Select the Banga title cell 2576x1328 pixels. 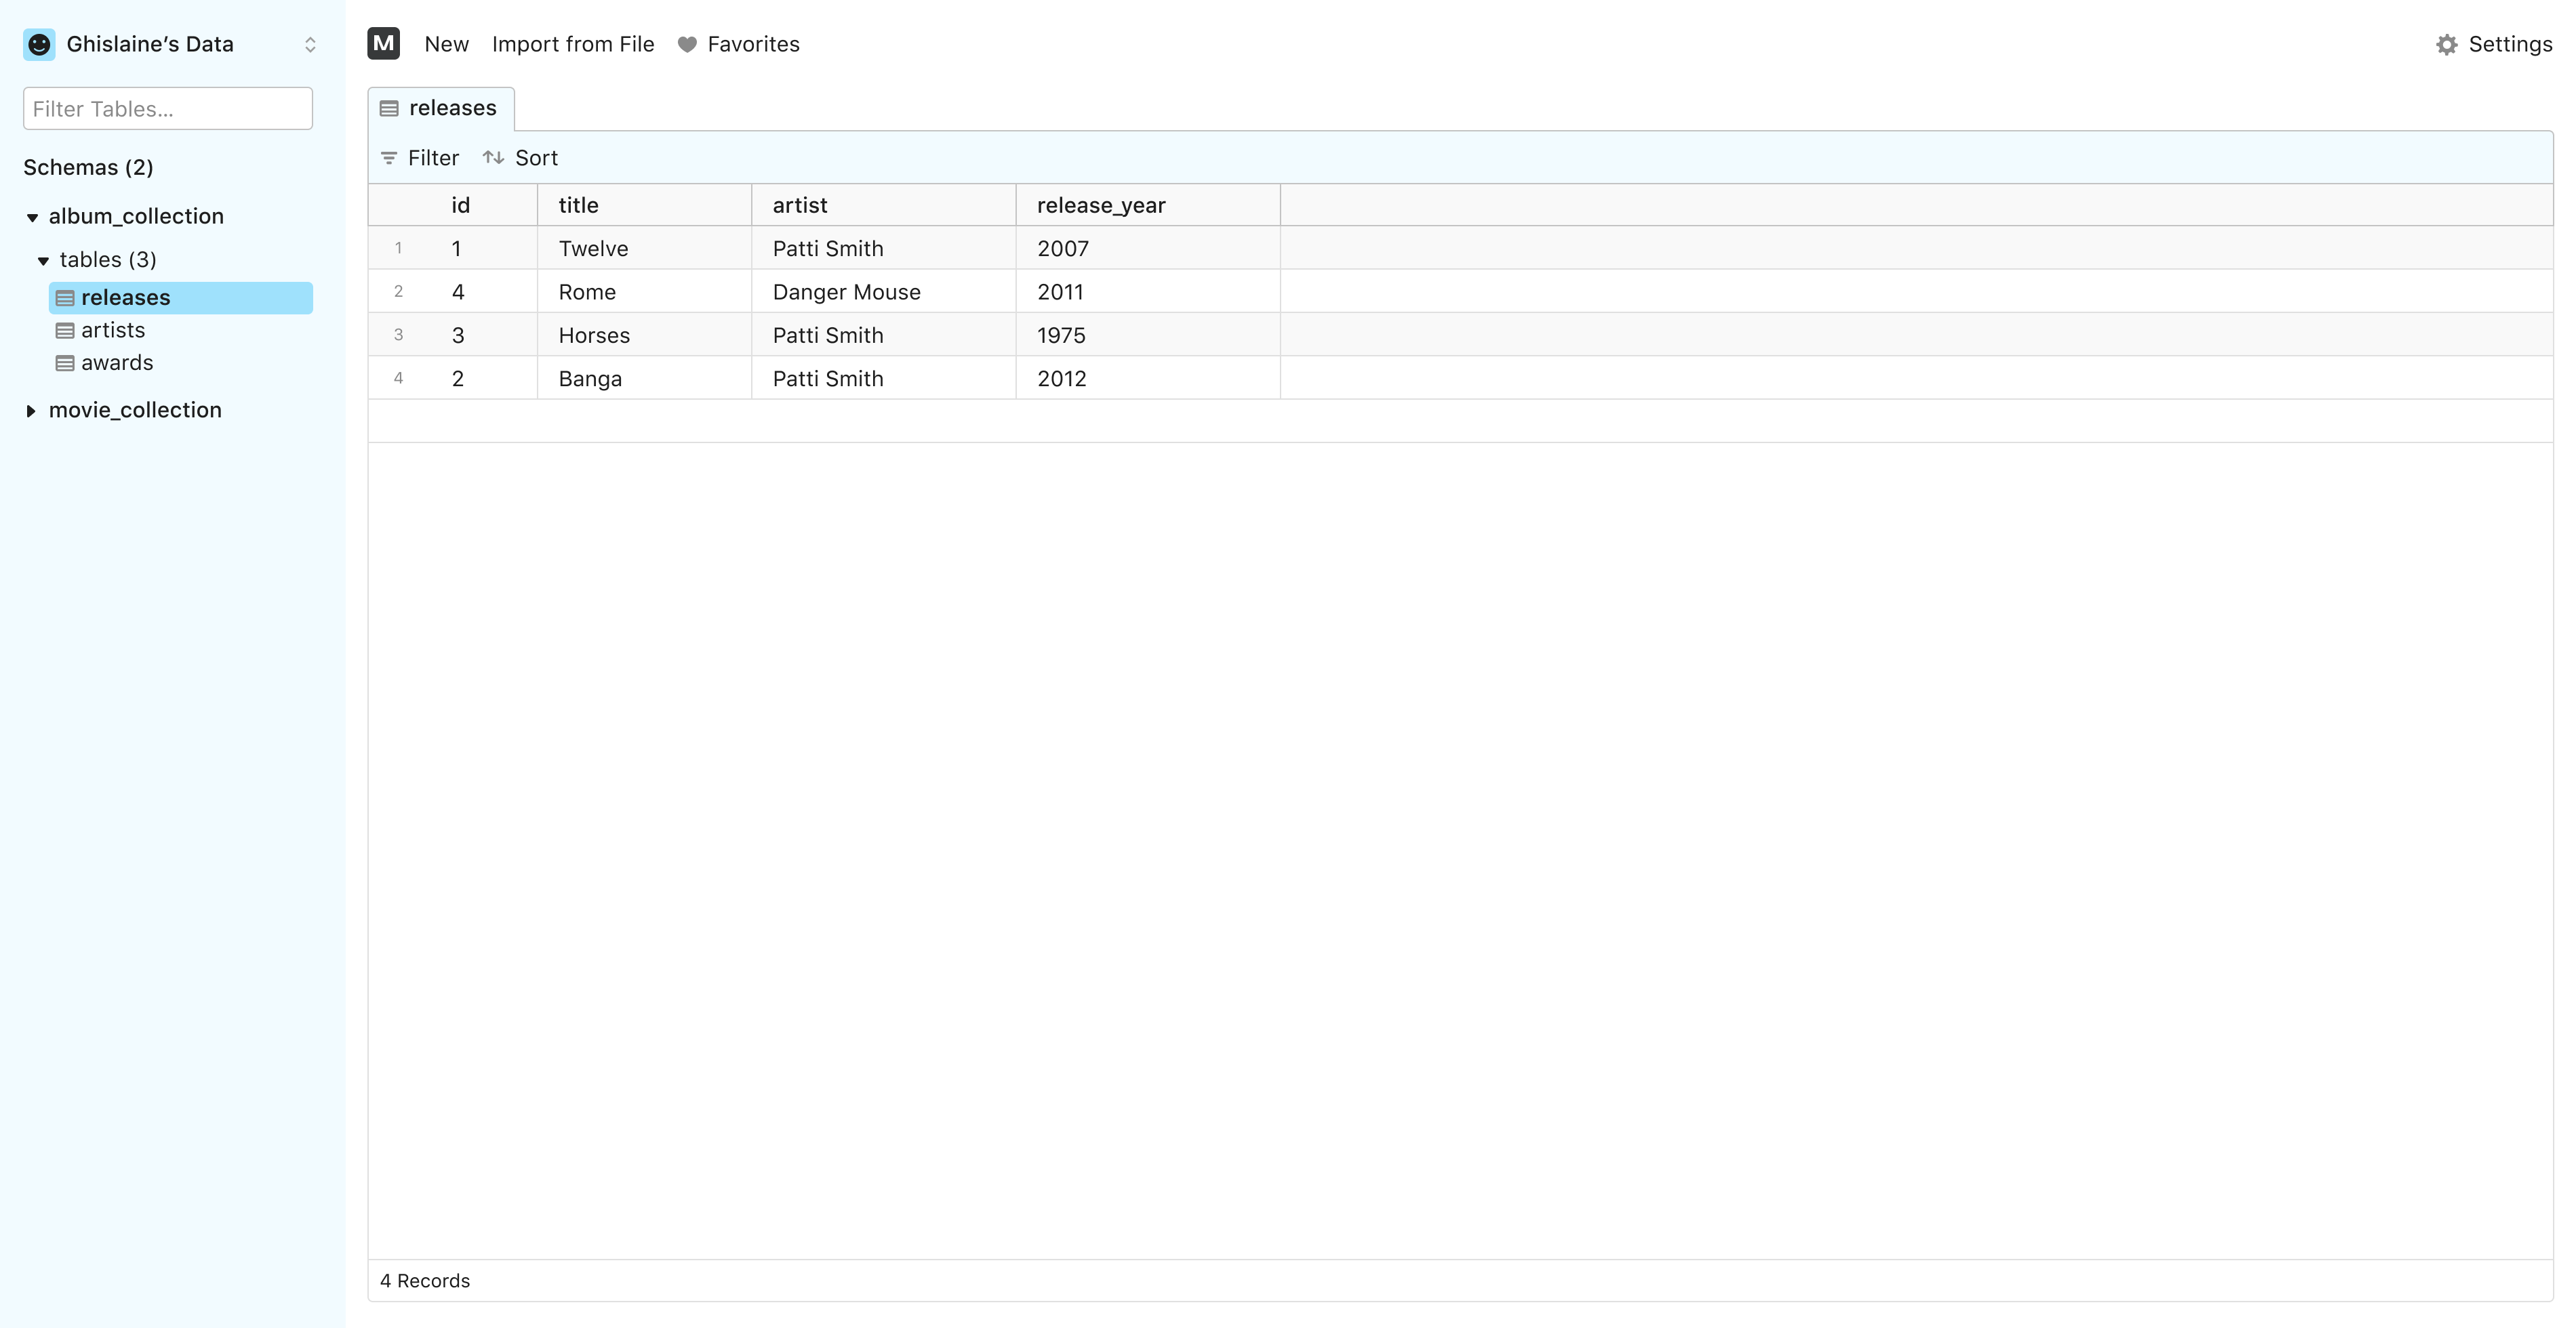pos(645,379)
